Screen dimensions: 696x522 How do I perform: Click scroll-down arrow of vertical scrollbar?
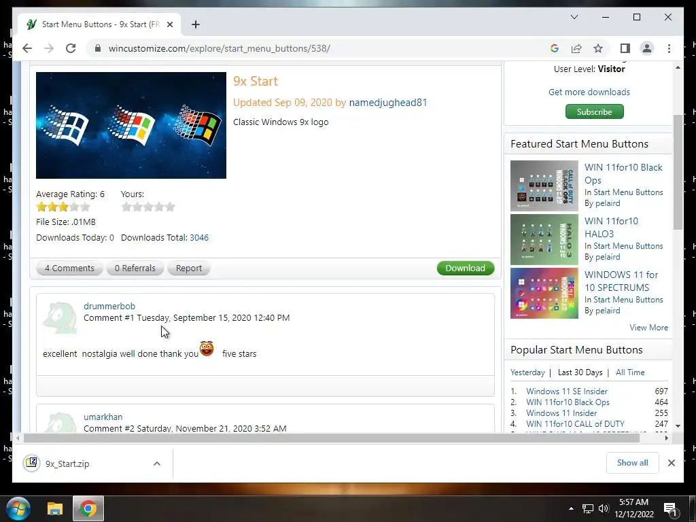click(x=678, y=425)
